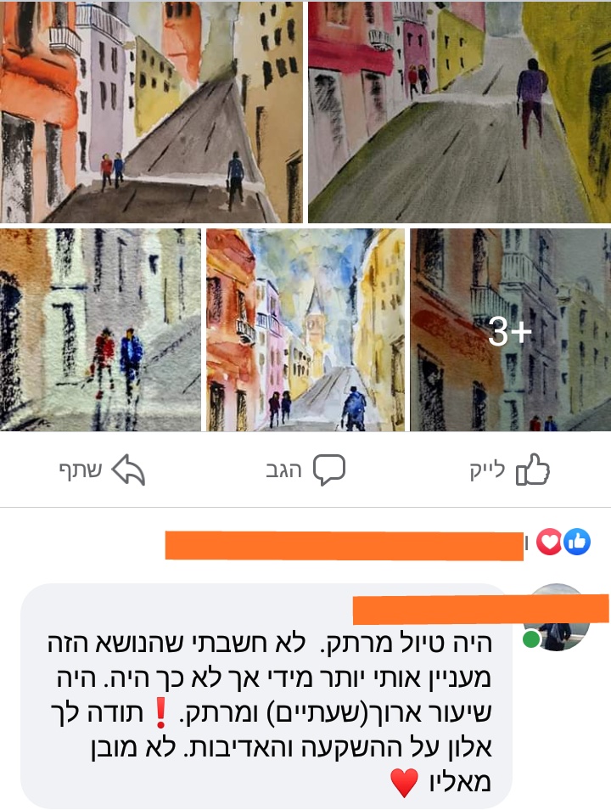Open the redacted list of reactors
Screen dimensions: 611x810
click(344, 545)
